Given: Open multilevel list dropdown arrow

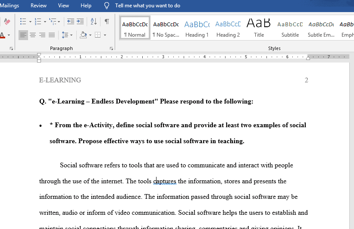Looking at the screenshot, I should (x=59, y=22).
